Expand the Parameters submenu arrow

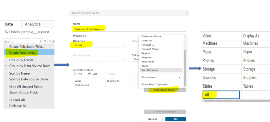[x=179, y=77]
